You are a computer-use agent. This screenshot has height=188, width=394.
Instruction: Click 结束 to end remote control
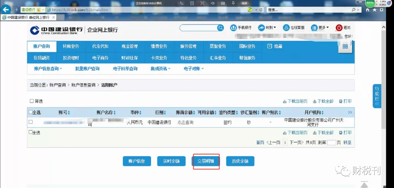(x=244, y=3)
